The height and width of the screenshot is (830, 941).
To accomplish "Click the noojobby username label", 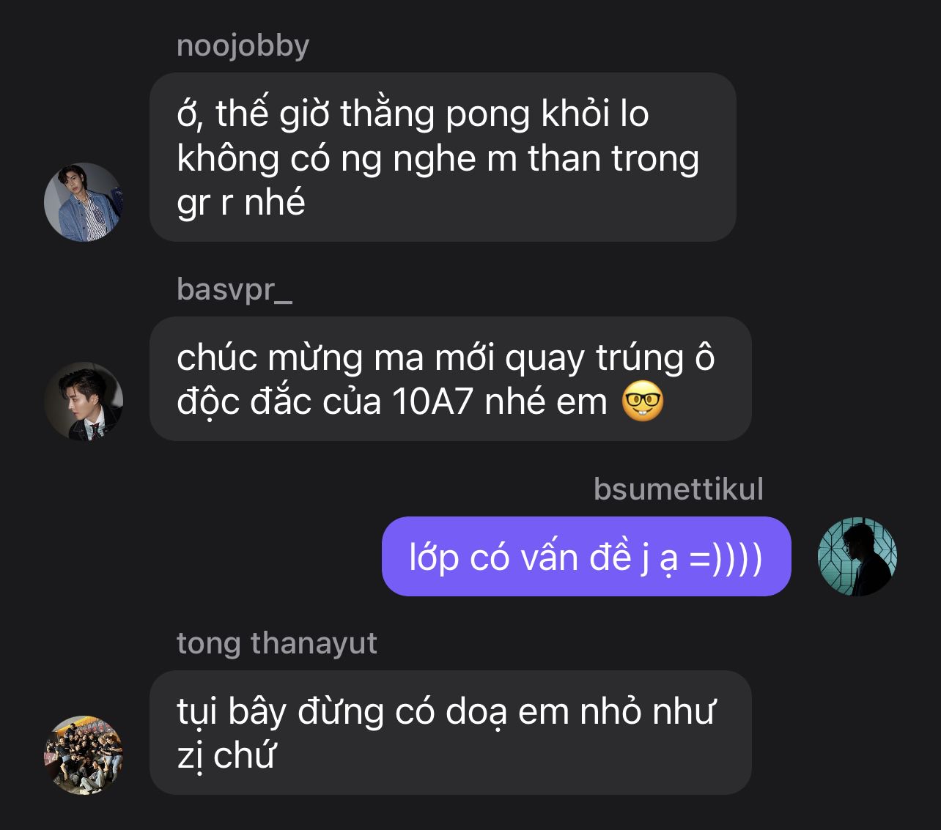I will pos(243,46).
